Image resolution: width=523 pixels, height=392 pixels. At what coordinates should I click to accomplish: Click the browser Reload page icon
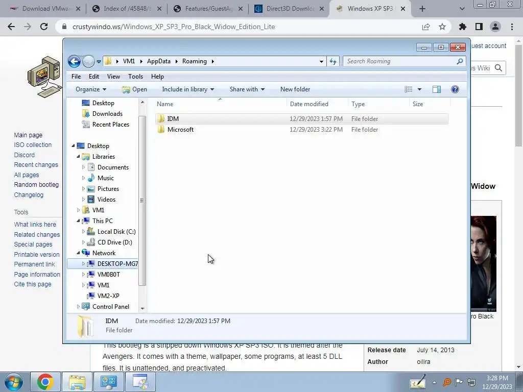44,27
